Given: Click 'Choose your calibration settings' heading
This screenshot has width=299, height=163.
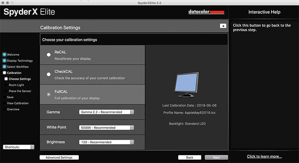Looking at the screenshot, I should pos(69,40).
